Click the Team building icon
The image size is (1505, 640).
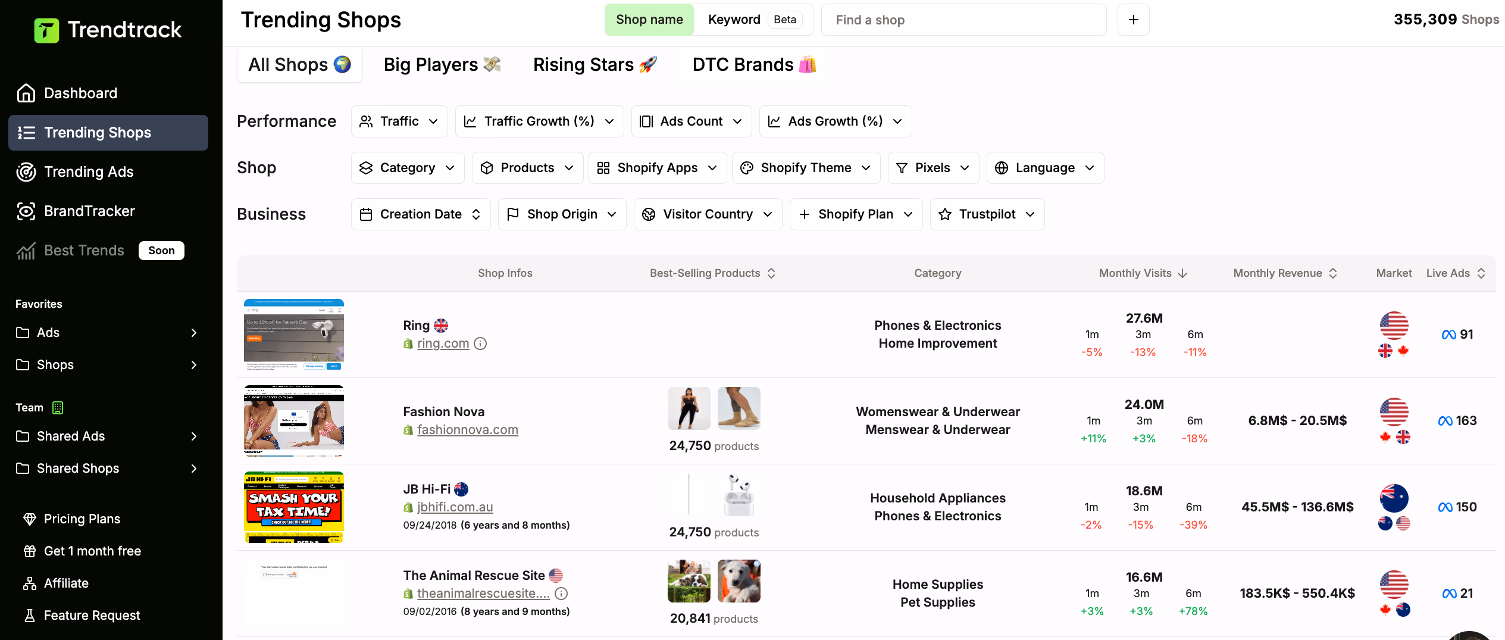pos(58,408)
